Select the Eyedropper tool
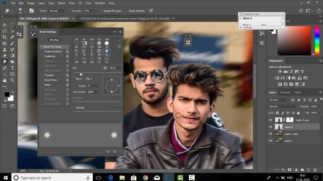 pyautogui.click(x=12, y=37)
